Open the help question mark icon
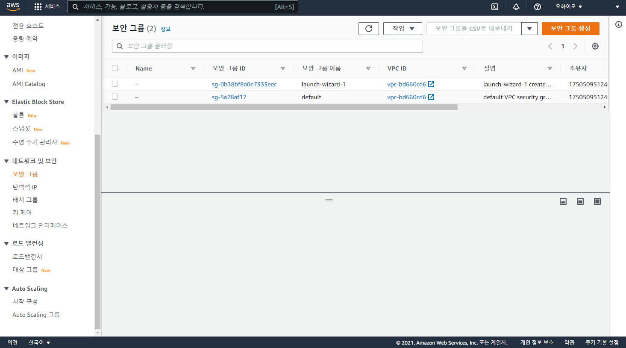Screen dimensions: 626x348 pos(538,7)
